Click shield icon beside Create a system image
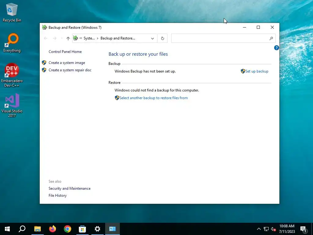This screenshot has width=313, height=235. click(x=44, y=63)
